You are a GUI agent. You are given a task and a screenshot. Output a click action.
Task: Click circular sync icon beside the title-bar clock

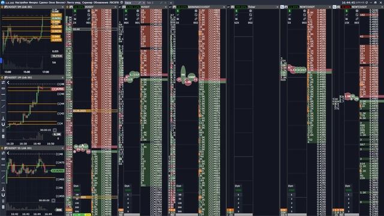pyautogui.click(x=367, y=2)
